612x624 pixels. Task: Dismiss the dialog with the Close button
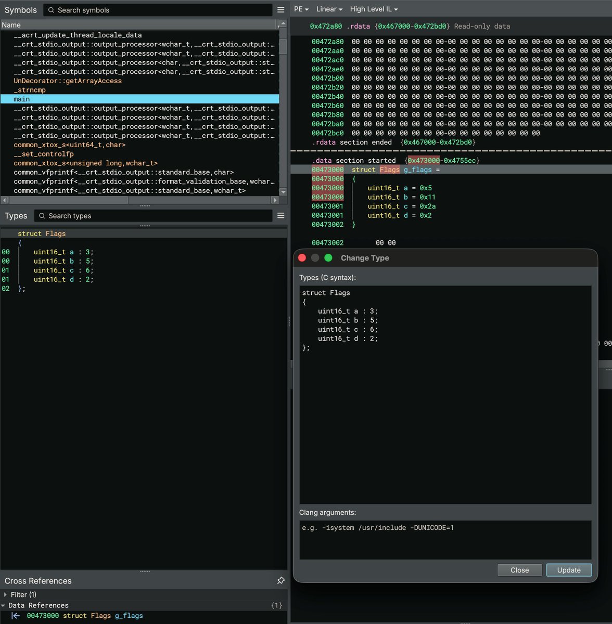[x=519, y=570]
